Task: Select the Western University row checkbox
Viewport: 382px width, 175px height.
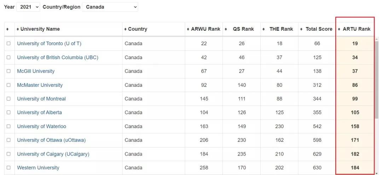Action: point(8,168)
